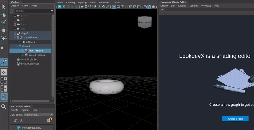Viewport: 254px width, 130px height.
Task: Open the Image Plane icon
Action: tap(99, 7)
